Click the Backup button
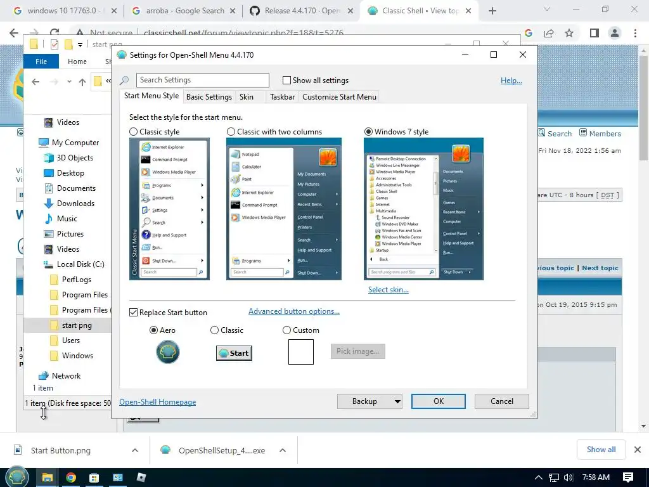Image resolution: width=649 pixels, height=487 pixels. tap(364, 401)
